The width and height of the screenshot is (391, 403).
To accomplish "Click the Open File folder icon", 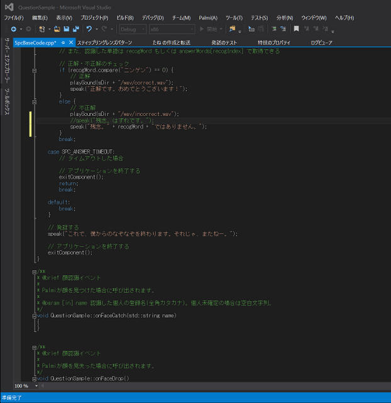I will (x=57, y=29).
